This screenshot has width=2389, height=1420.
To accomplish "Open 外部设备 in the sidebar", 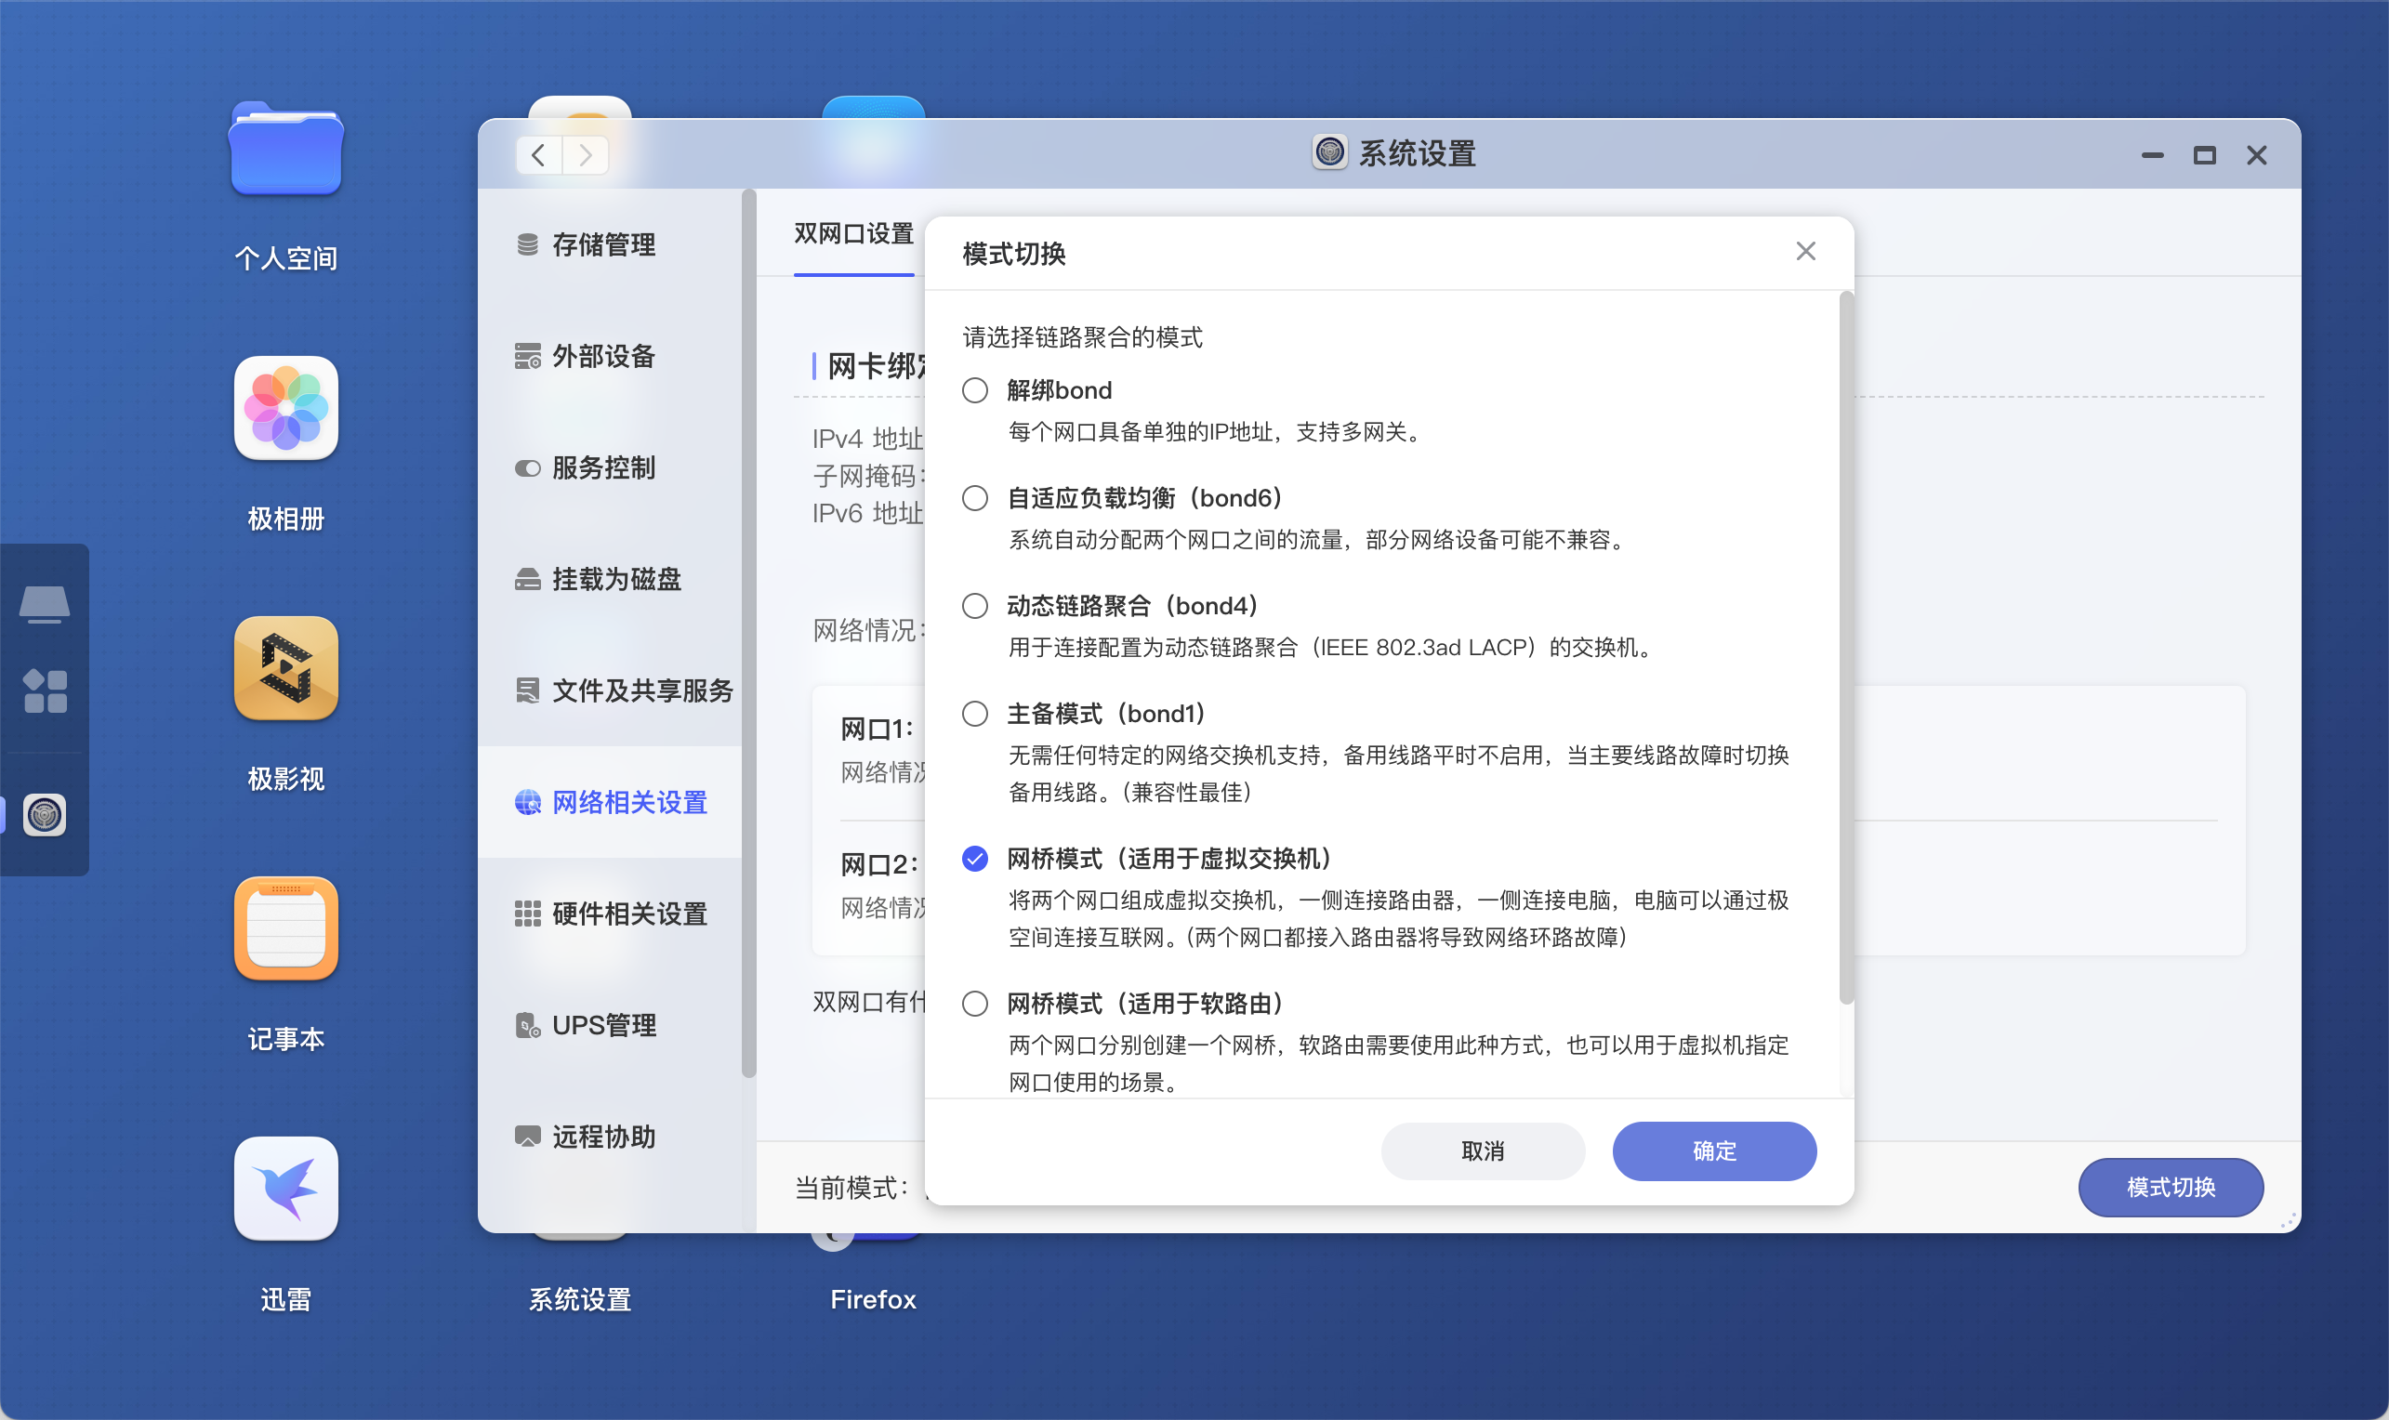I will (611, 356).
